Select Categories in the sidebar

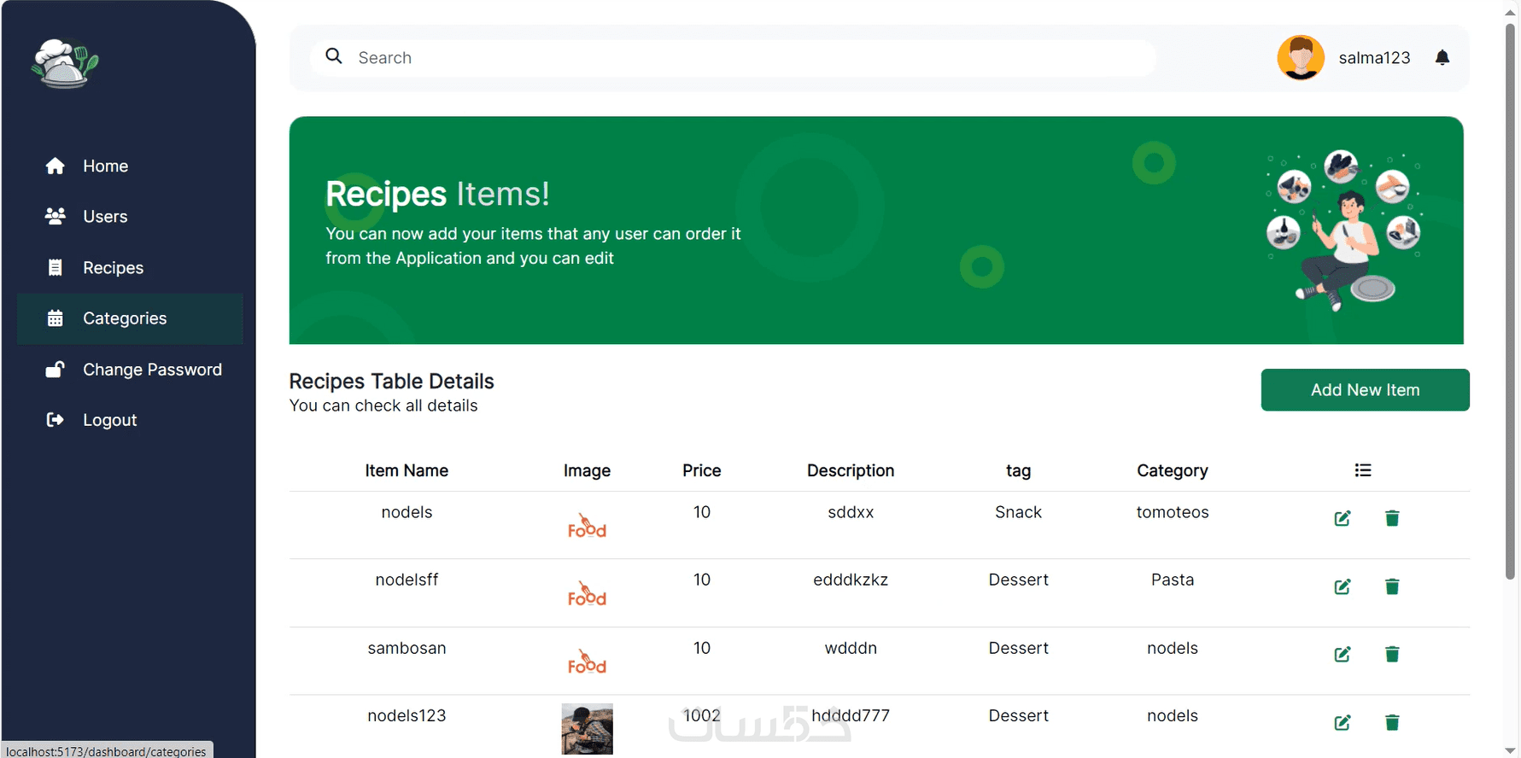[125, 318]
